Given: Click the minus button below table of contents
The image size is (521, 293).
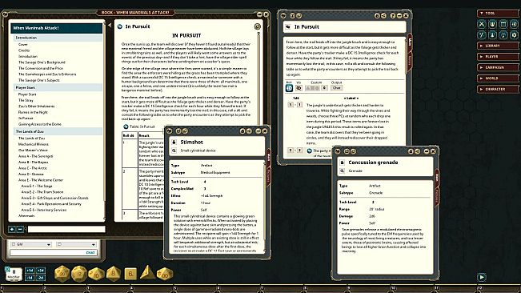Looking at the screenshot, I should coord(20,229).
